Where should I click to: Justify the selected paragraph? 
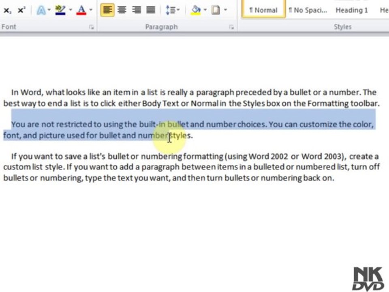(x=151, y=10)
